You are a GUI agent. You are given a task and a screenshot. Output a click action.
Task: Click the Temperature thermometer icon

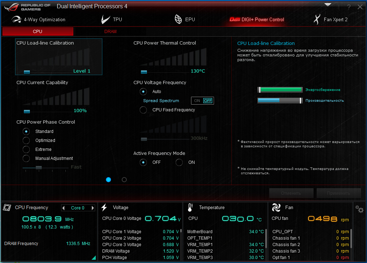point(191,207)
